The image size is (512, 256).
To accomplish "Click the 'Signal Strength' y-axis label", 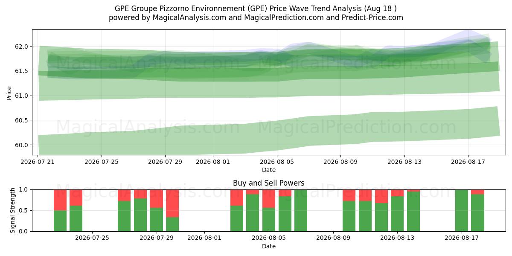I will (13, 210).
